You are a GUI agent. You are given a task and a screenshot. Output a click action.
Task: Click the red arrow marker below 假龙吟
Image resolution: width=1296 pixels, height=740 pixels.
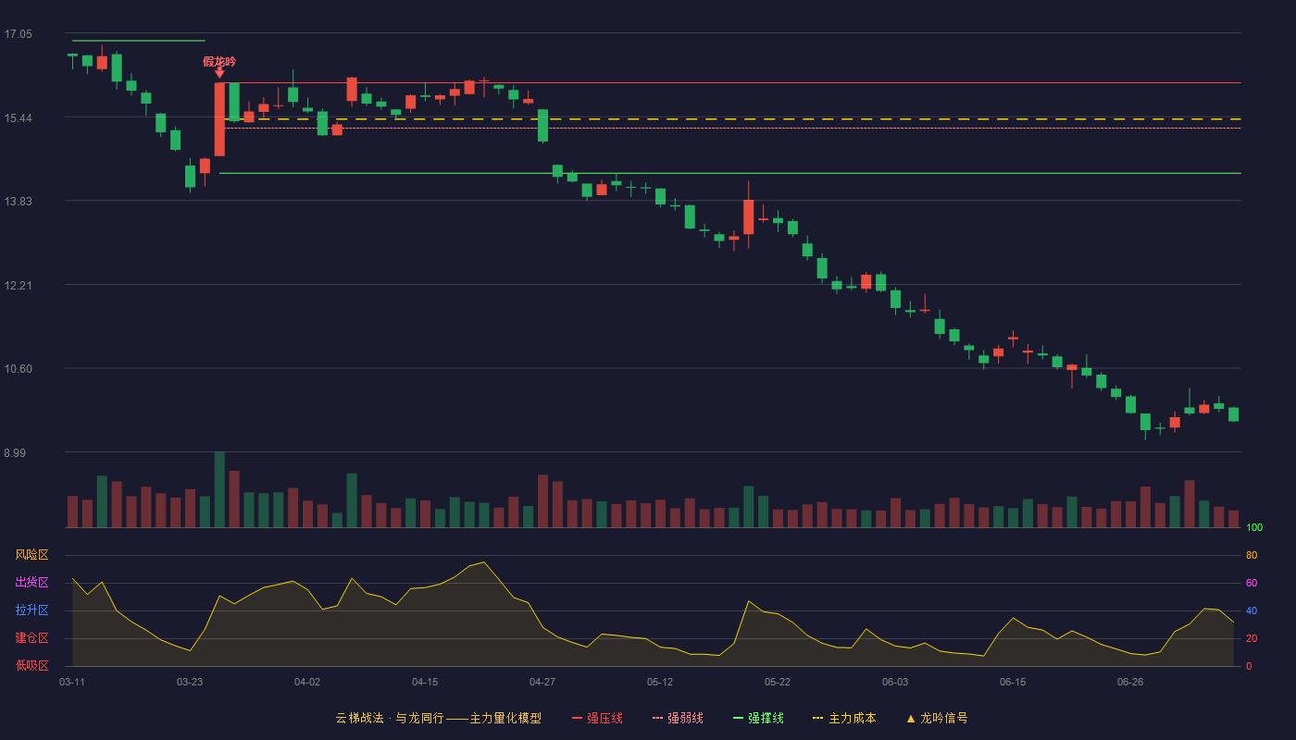pos(219,73)
